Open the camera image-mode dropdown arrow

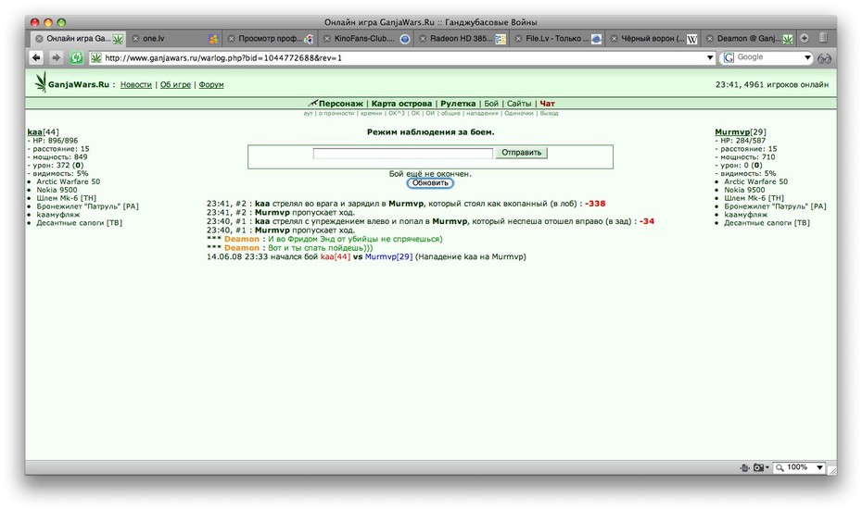(x=767, y=467)
